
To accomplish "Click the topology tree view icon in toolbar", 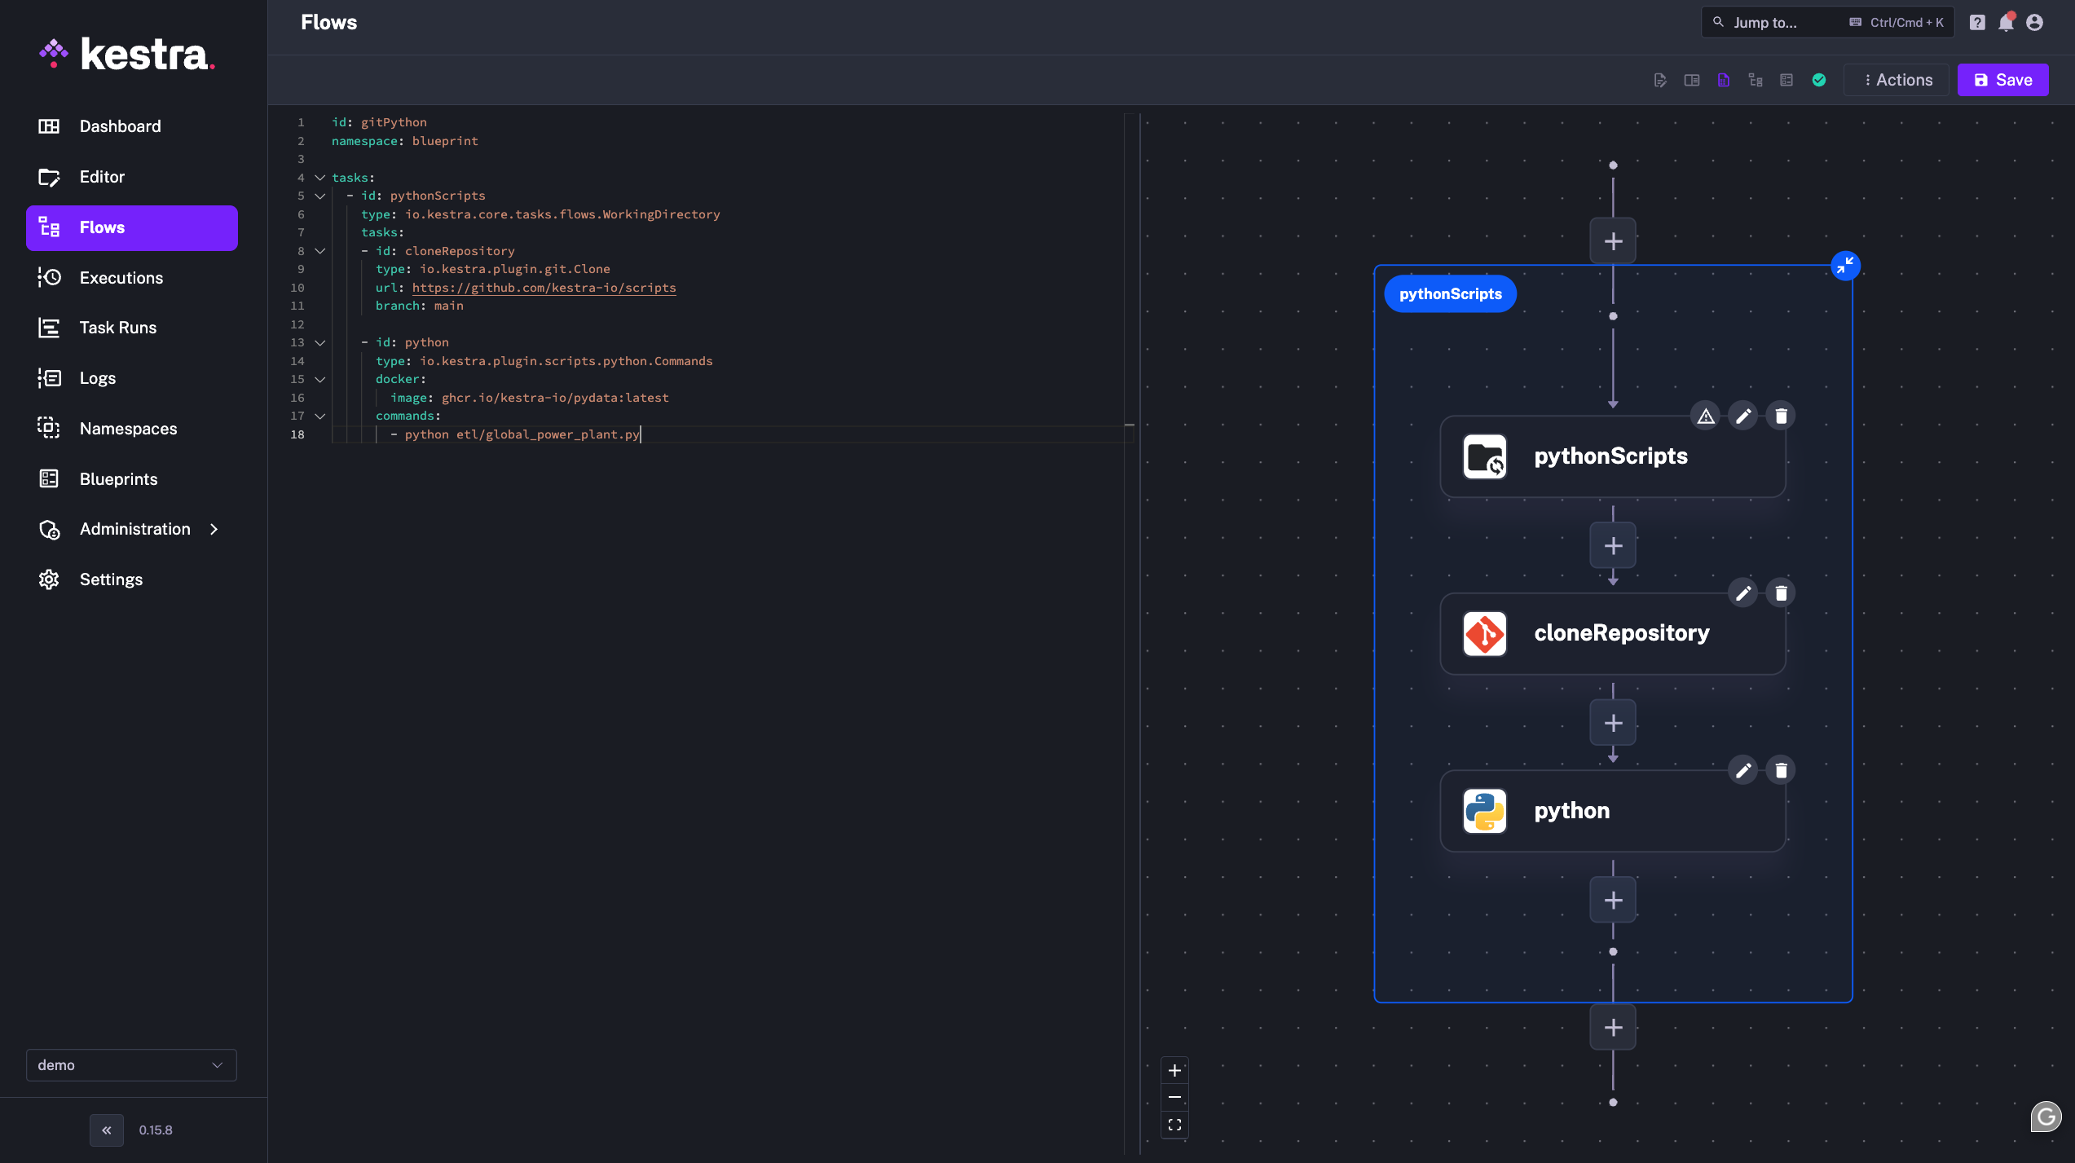I will (x=1756, y=79).
